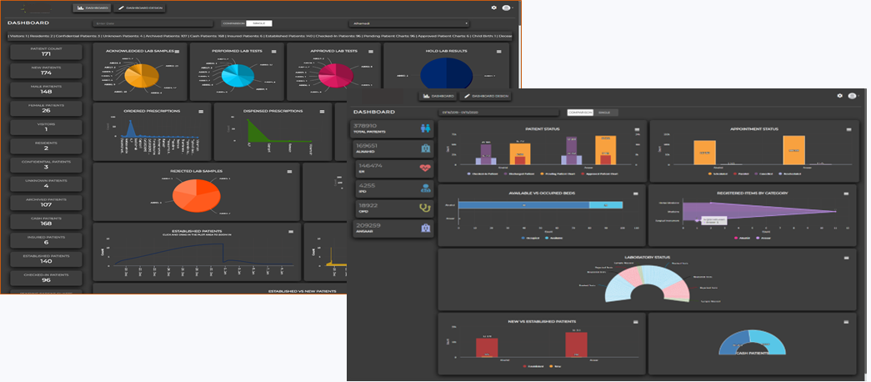The width and height of the screenshot is (871, 382).
Task: Toggle Occupied legend in beds chart
Action: click(x=530, y=238)
